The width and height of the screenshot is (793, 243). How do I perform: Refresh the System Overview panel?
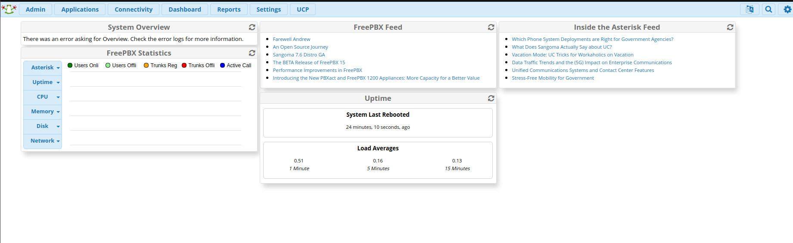252,27
